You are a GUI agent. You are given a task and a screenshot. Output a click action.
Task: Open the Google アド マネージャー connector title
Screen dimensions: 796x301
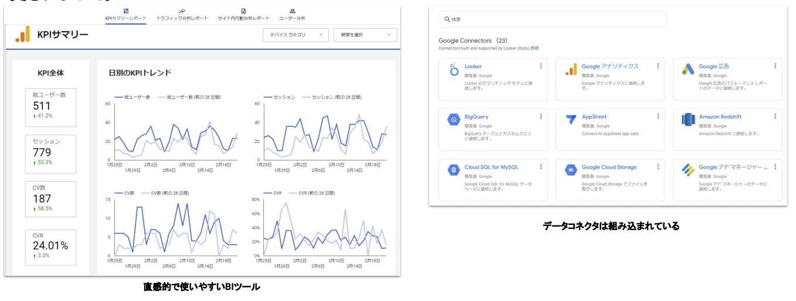coord(733,167)
